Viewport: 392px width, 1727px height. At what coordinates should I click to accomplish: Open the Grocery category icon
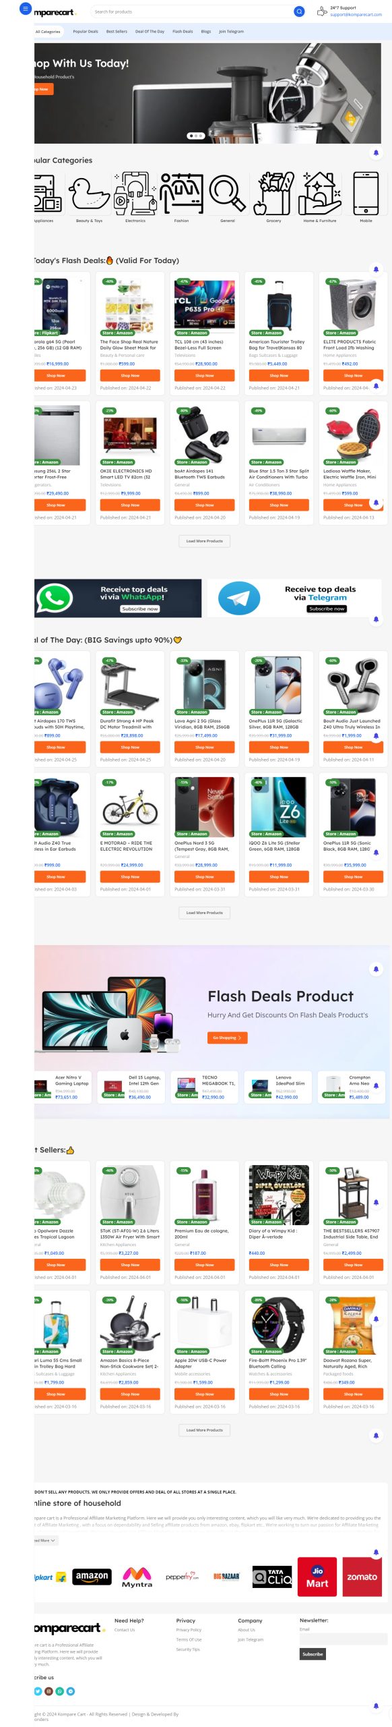(x=274, y=193)
